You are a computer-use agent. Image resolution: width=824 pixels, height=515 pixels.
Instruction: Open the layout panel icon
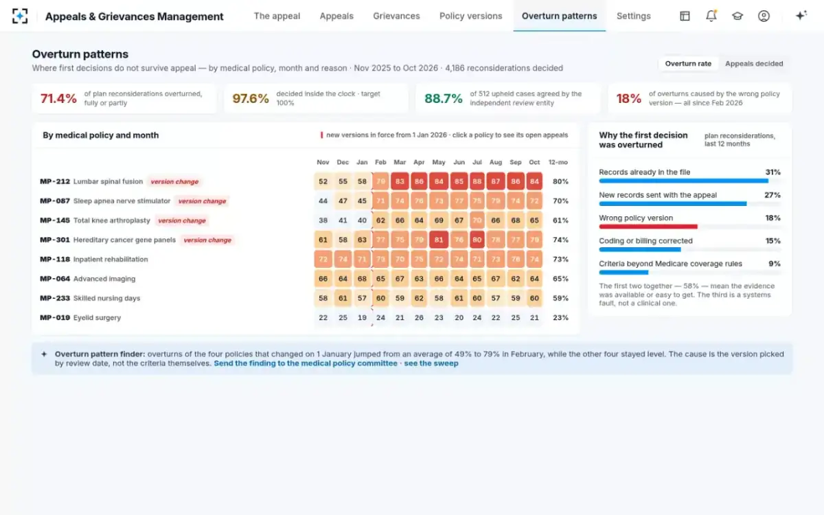click(x=685, y=16)
